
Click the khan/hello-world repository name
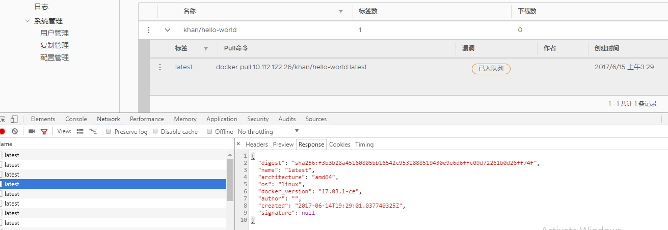click(210, 30)
